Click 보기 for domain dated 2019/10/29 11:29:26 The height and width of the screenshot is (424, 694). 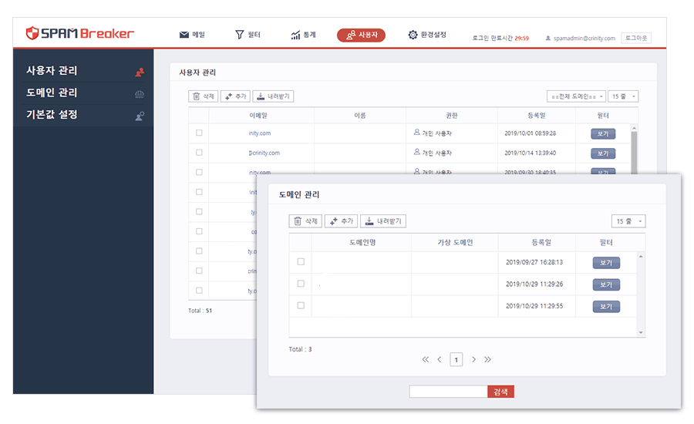point(606,284)
